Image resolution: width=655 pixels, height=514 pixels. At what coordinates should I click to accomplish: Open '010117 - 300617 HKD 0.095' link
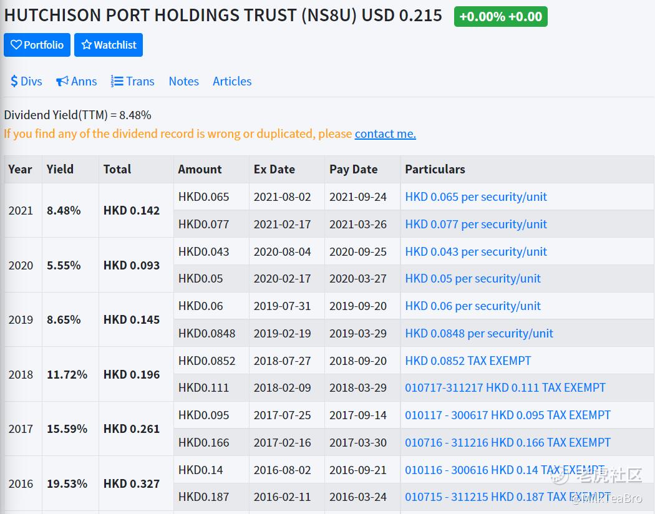[508, 415]
